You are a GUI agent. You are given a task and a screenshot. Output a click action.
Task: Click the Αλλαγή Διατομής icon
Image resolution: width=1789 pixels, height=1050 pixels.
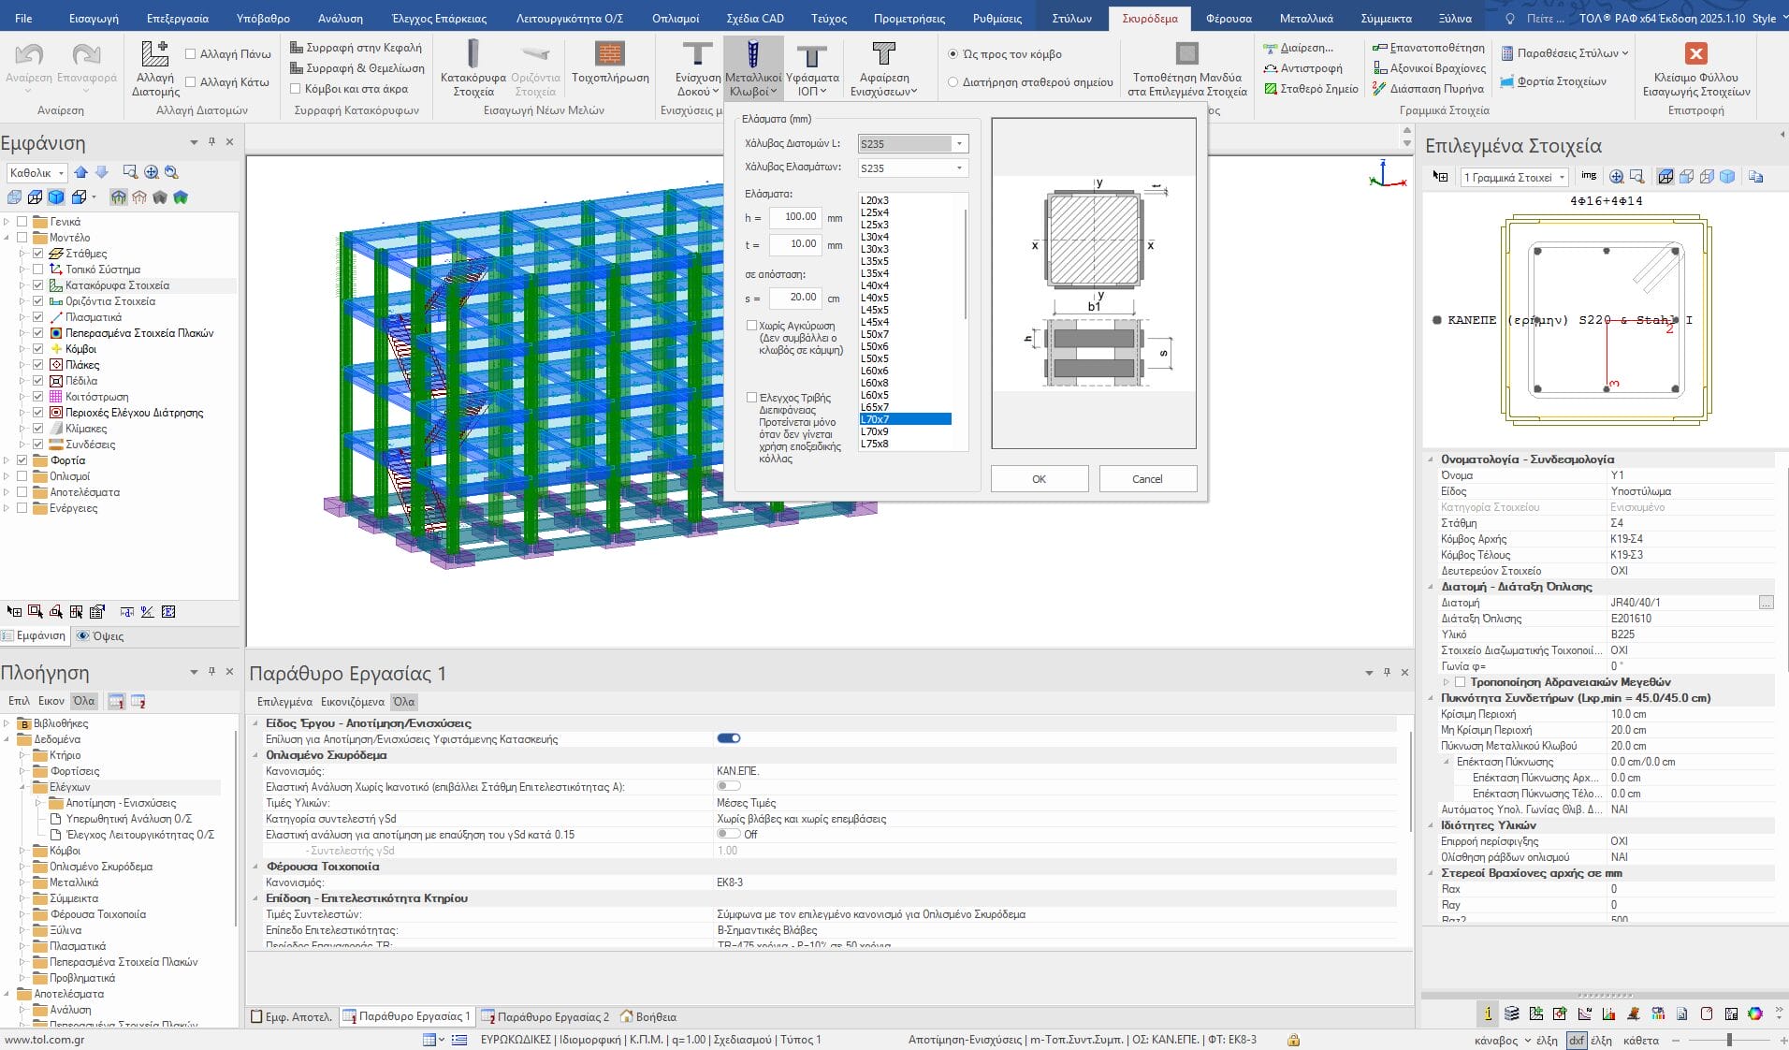[x=154, y=54]
